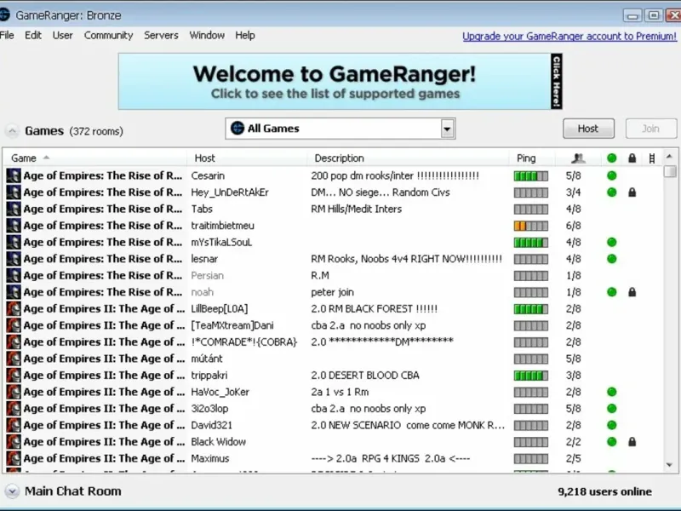This screenshot has width=681, height=511.
Task: Select the 3i2o3lop host entry
Action: (x=209, y=409)
